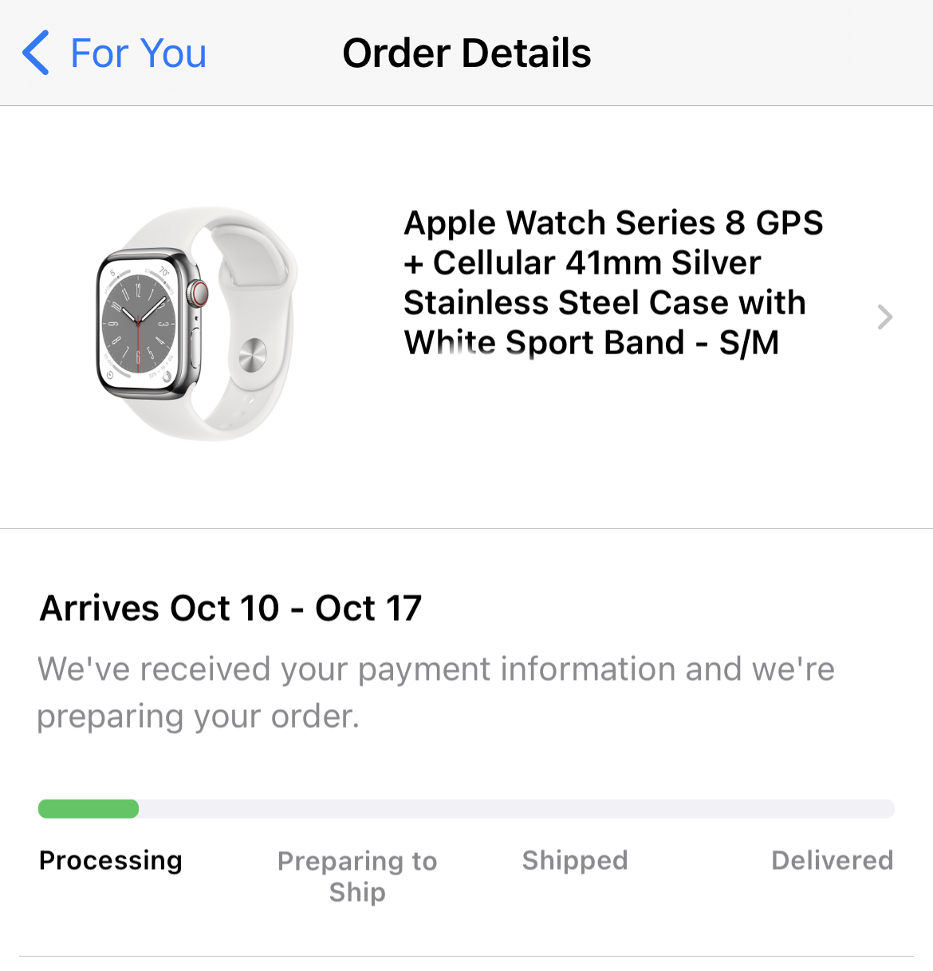Select the Shipped stage label

pyautogui.click(x=575, y=860)
